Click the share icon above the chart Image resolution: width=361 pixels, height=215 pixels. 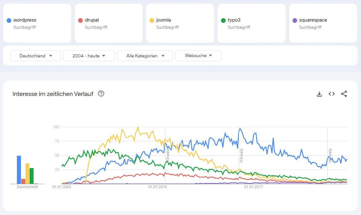click(x=344, y=94)
